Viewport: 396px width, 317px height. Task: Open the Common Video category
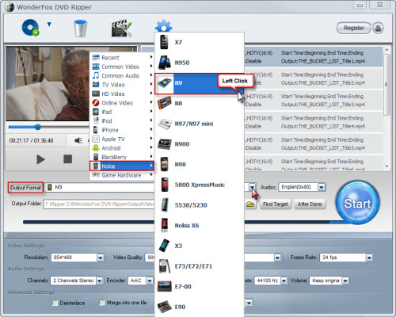(122, 67)
